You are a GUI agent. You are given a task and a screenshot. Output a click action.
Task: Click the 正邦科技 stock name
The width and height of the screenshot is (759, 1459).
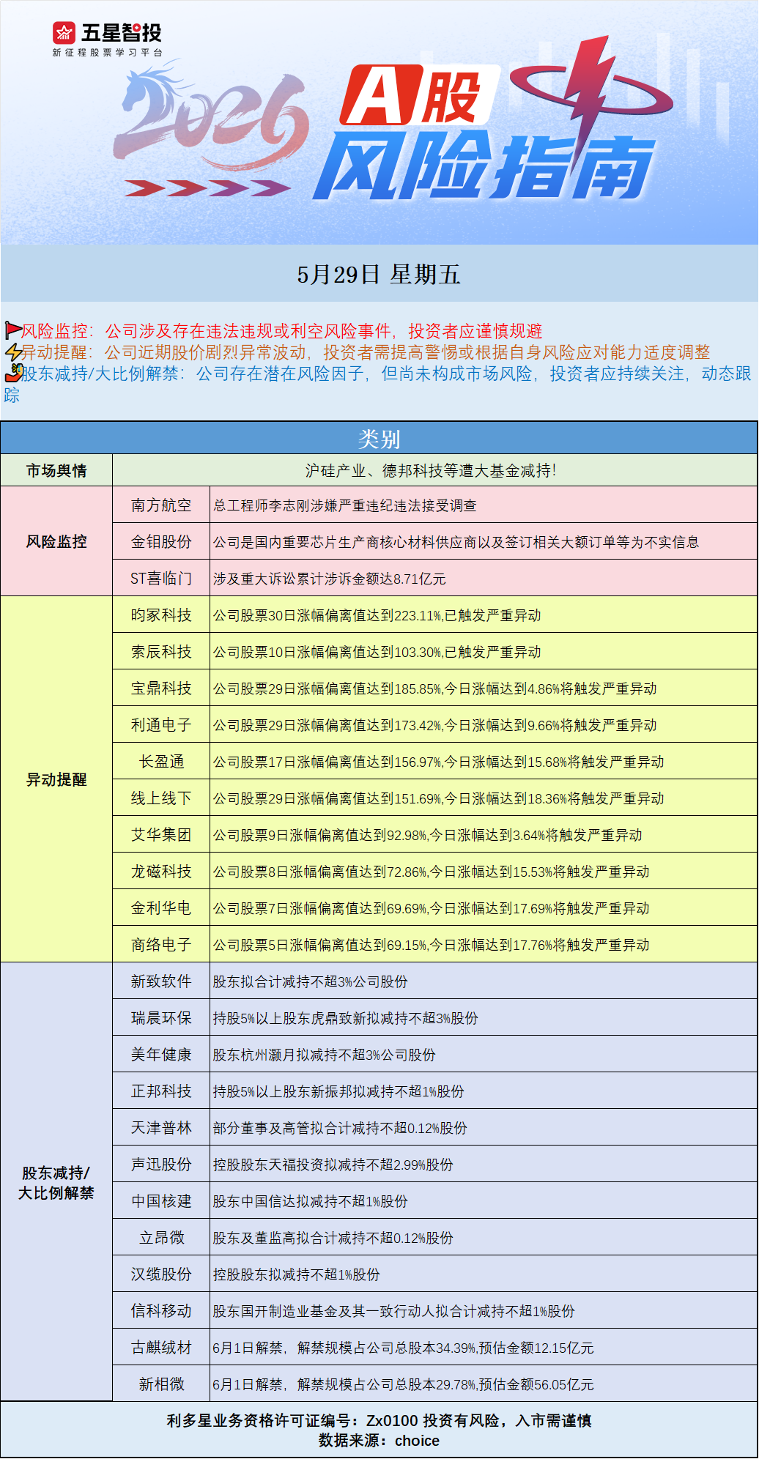(x=161, y=1091)
